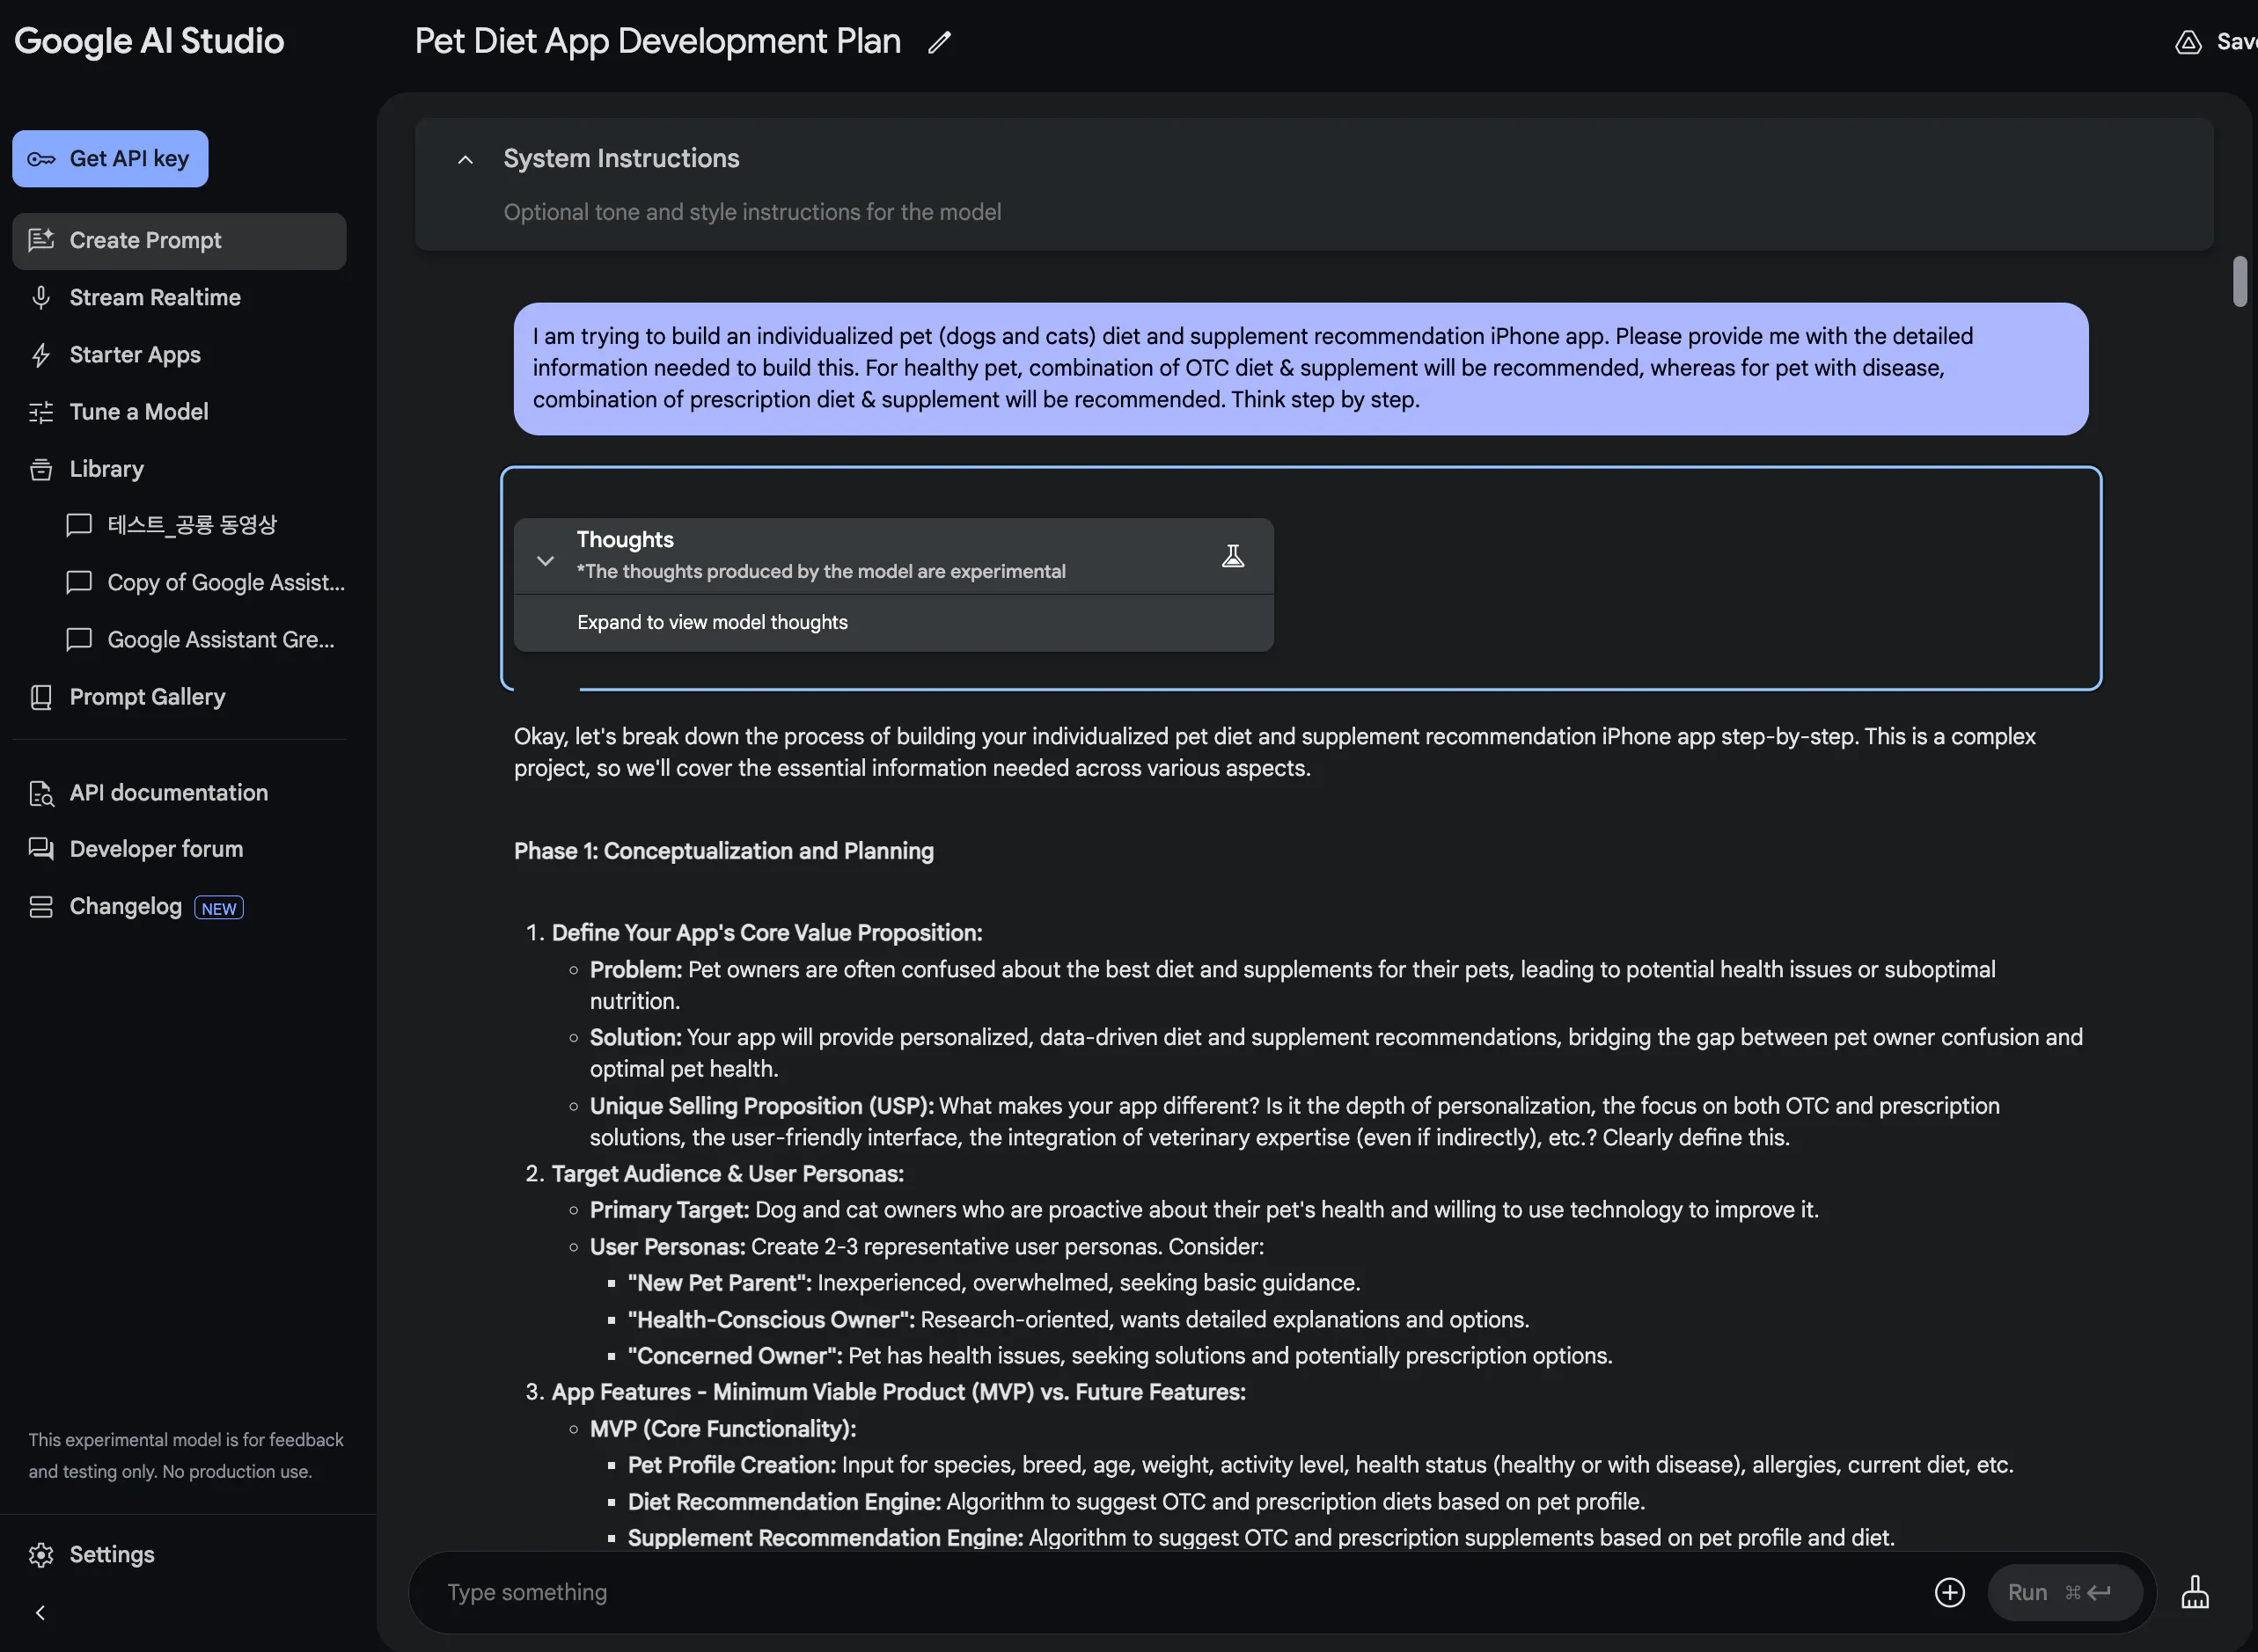
Task: Open the Library section
Action: point(180,469)
